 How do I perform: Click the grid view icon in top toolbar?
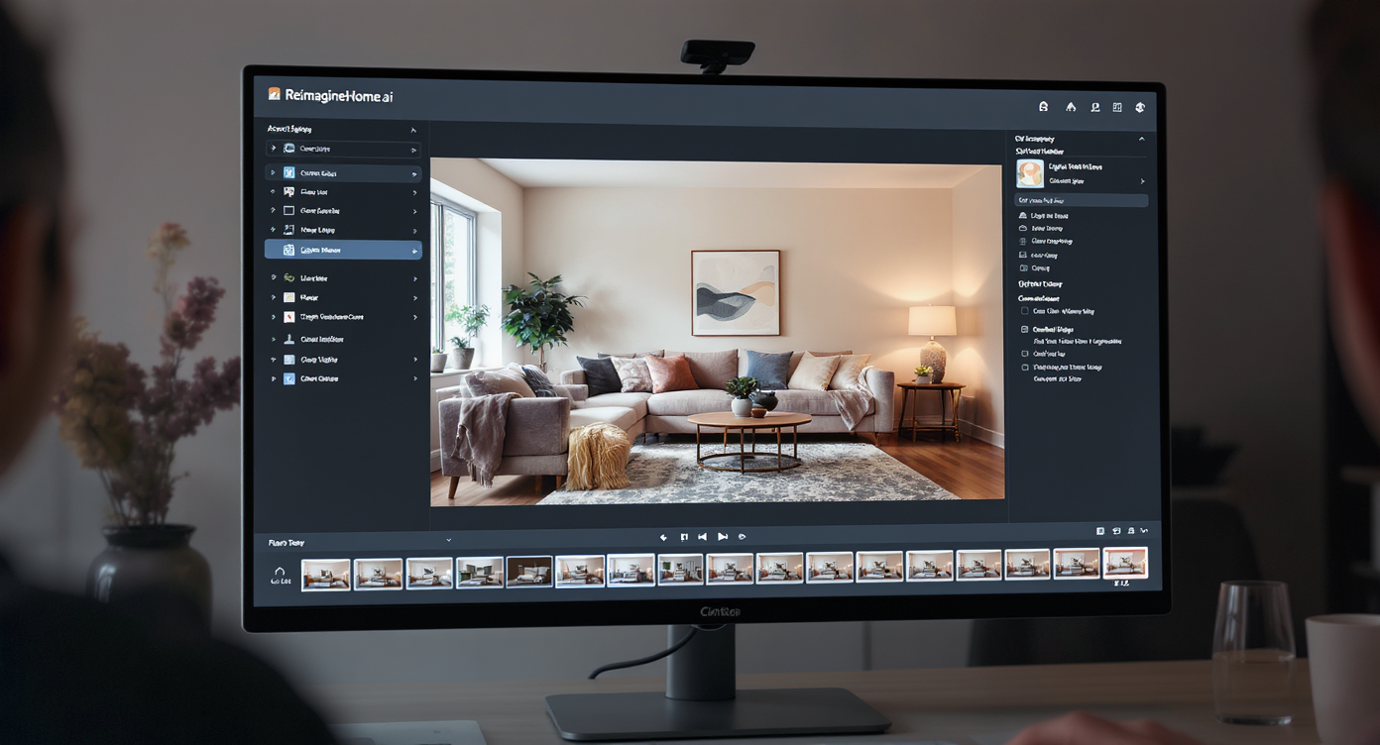pos(1118,106)
